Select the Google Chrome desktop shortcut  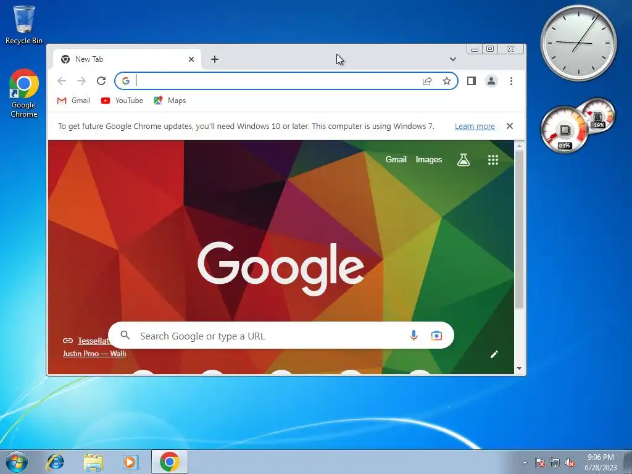click(x=24, y=94)
